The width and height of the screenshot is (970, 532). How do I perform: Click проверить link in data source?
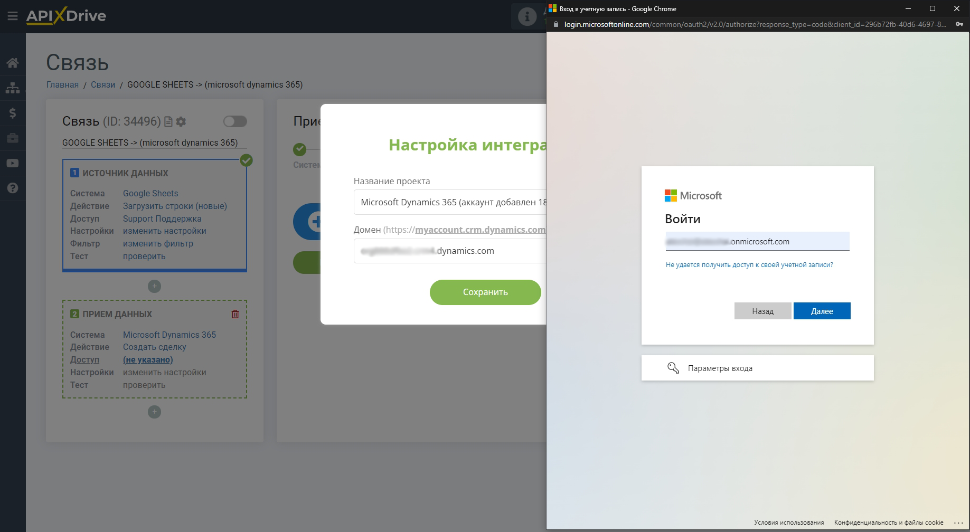point(144,256)
